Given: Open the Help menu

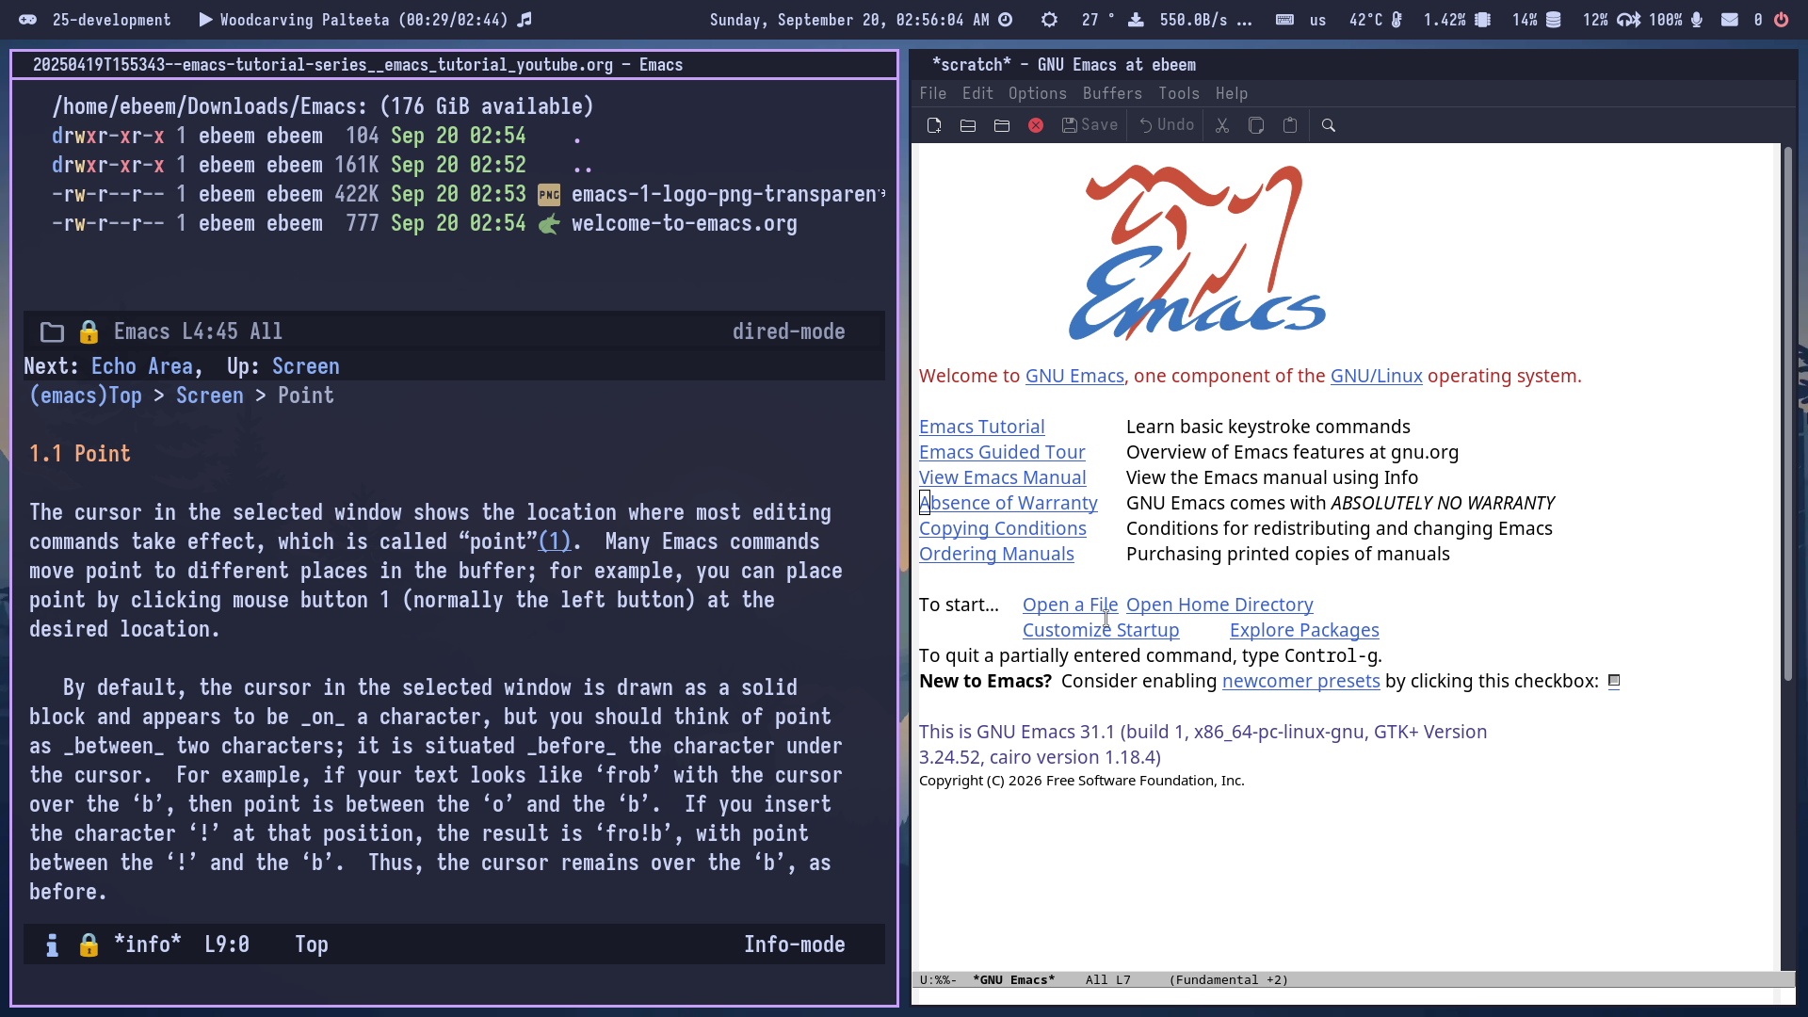Looking at the screenshot, I should (x=1232, y=93).
